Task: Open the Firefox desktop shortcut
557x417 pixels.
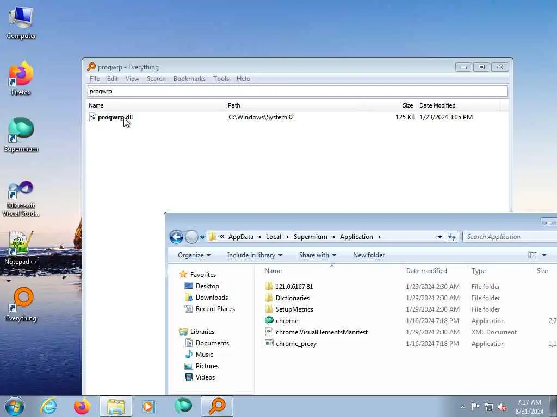Action: 21,78
